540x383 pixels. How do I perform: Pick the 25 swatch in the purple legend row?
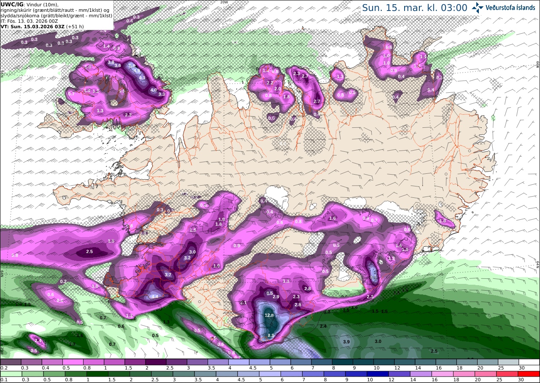coord(508,362)
